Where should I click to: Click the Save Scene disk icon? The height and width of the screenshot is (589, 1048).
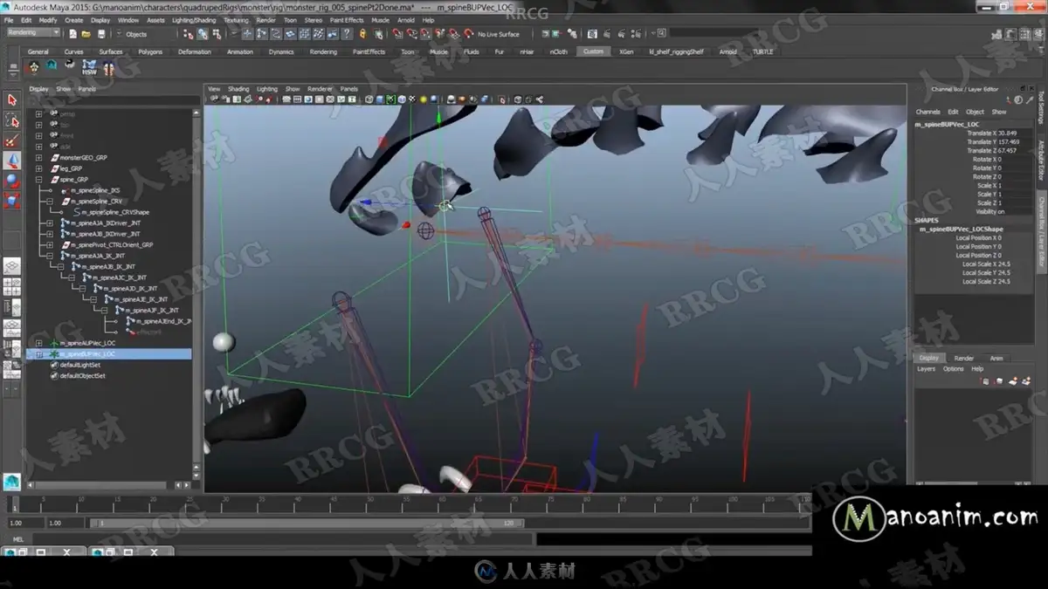(101, 34)
